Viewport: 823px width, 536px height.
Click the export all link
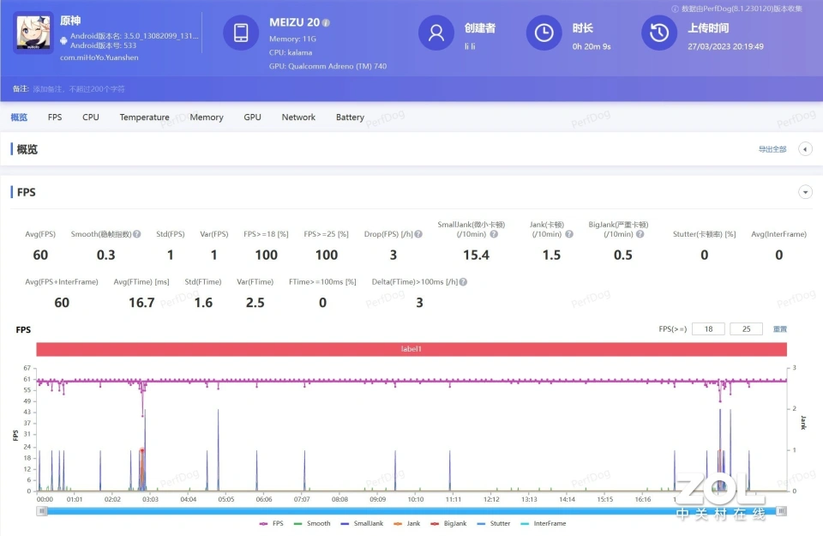772,149
